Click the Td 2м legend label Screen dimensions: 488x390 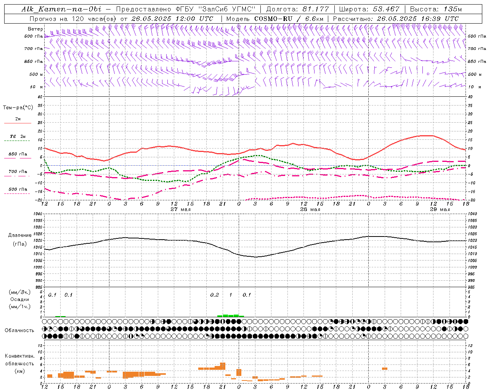[x=18, y=136]
